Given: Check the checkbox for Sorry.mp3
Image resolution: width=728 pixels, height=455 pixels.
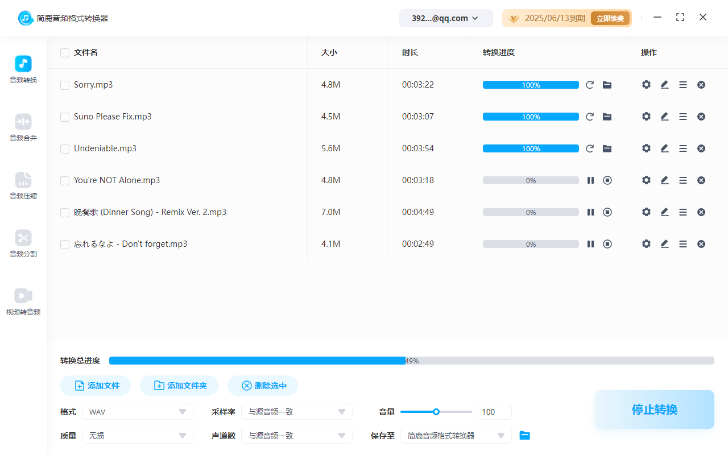Looking at the screenshot, I should [64, 84].
